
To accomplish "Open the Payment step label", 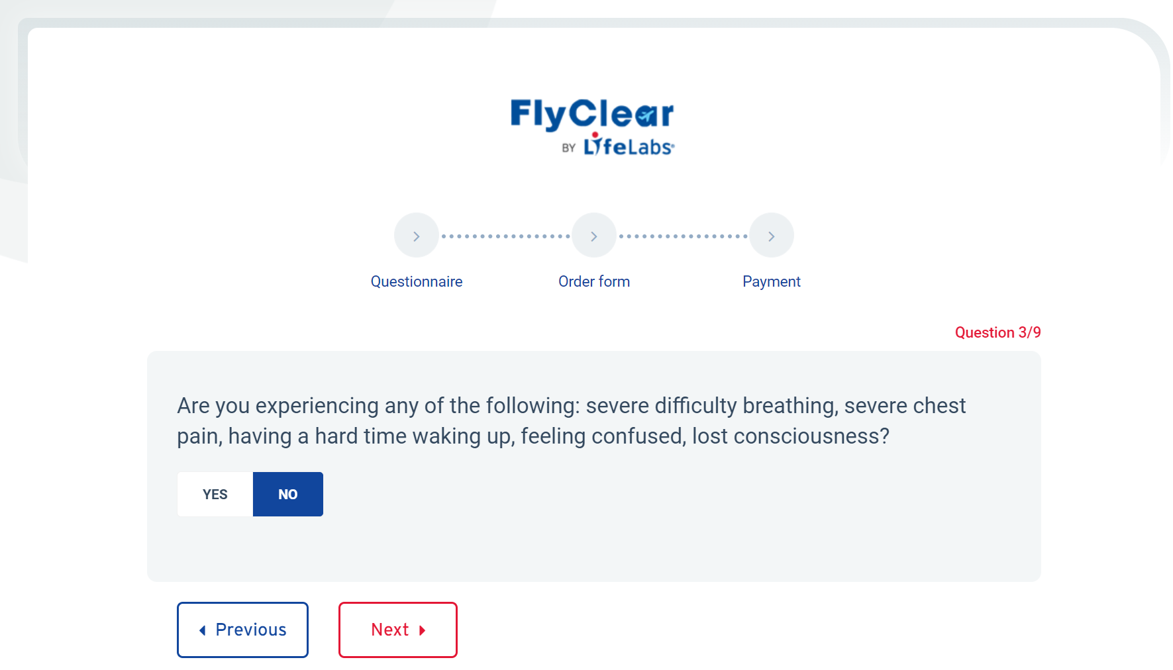I will click(772, 281).
